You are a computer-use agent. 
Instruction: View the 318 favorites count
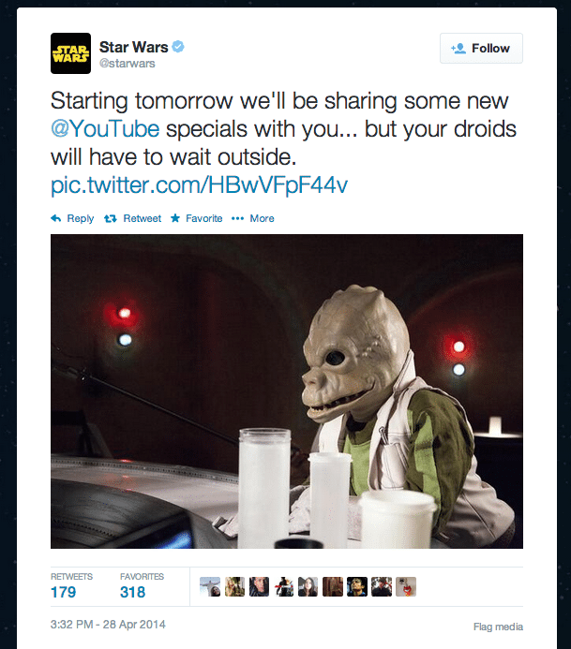point(132,592)
